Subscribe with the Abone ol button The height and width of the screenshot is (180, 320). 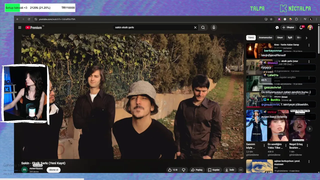pos(53,170)
